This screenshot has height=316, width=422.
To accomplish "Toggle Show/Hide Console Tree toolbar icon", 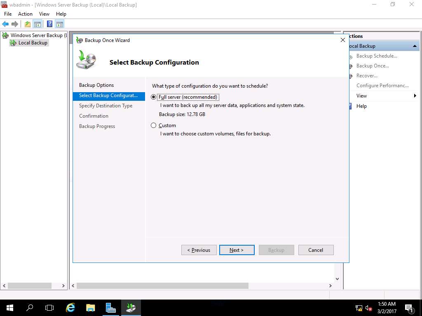I will tap(38, 24).
